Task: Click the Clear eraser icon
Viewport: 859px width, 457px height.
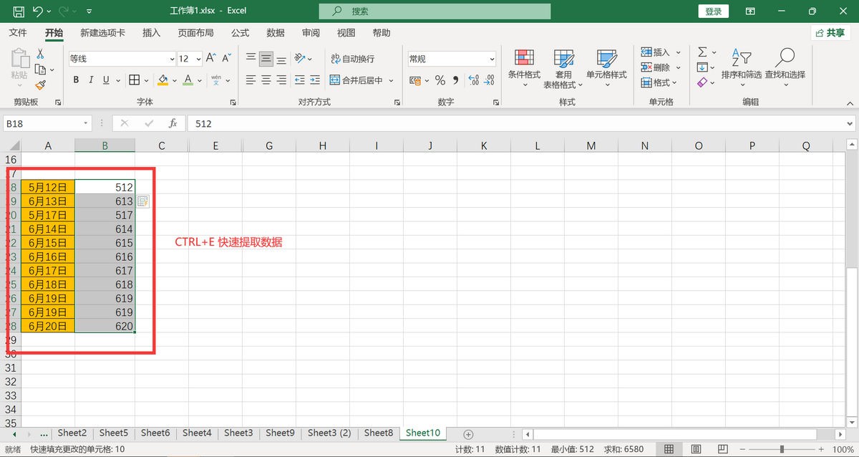Action: pos(702,83)
